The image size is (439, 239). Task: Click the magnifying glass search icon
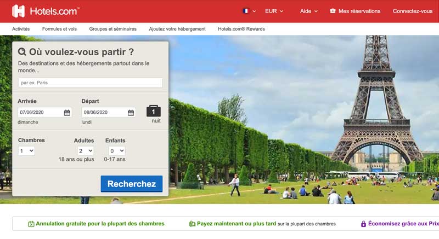[22, 51]
